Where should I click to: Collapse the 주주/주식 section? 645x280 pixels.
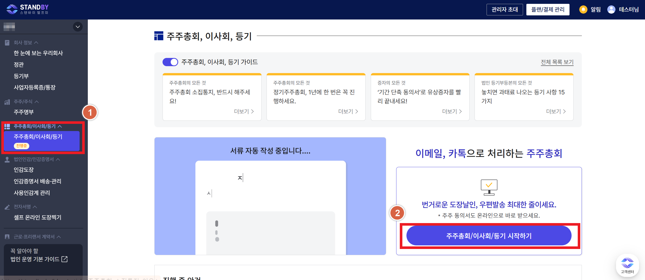pyautogui.click(x=37, y=102)
